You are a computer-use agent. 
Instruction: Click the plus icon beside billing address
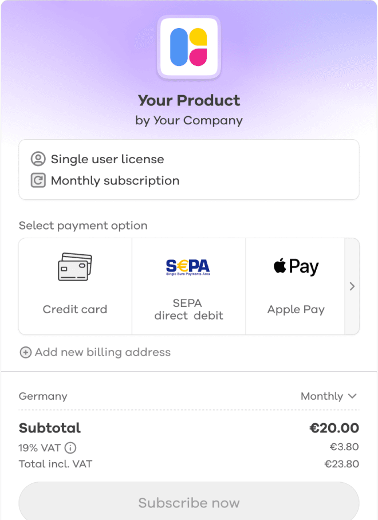pyautogui.click(x=25, y=352)
